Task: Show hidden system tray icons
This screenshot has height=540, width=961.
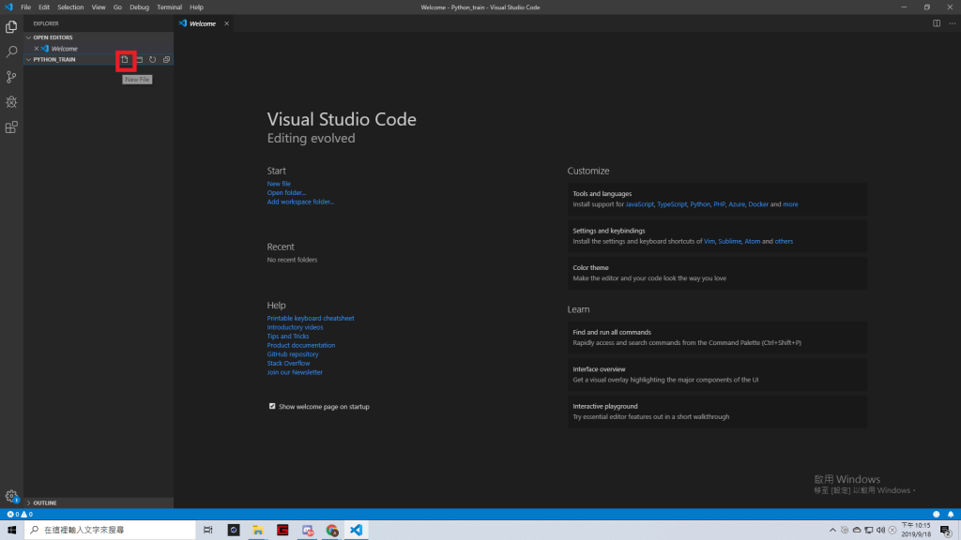Action: tap(832, 531)
